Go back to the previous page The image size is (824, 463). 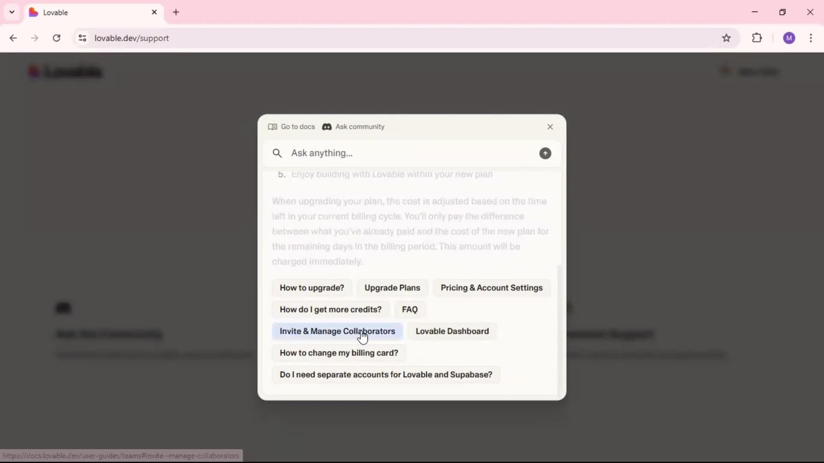[x=13, y=38]
